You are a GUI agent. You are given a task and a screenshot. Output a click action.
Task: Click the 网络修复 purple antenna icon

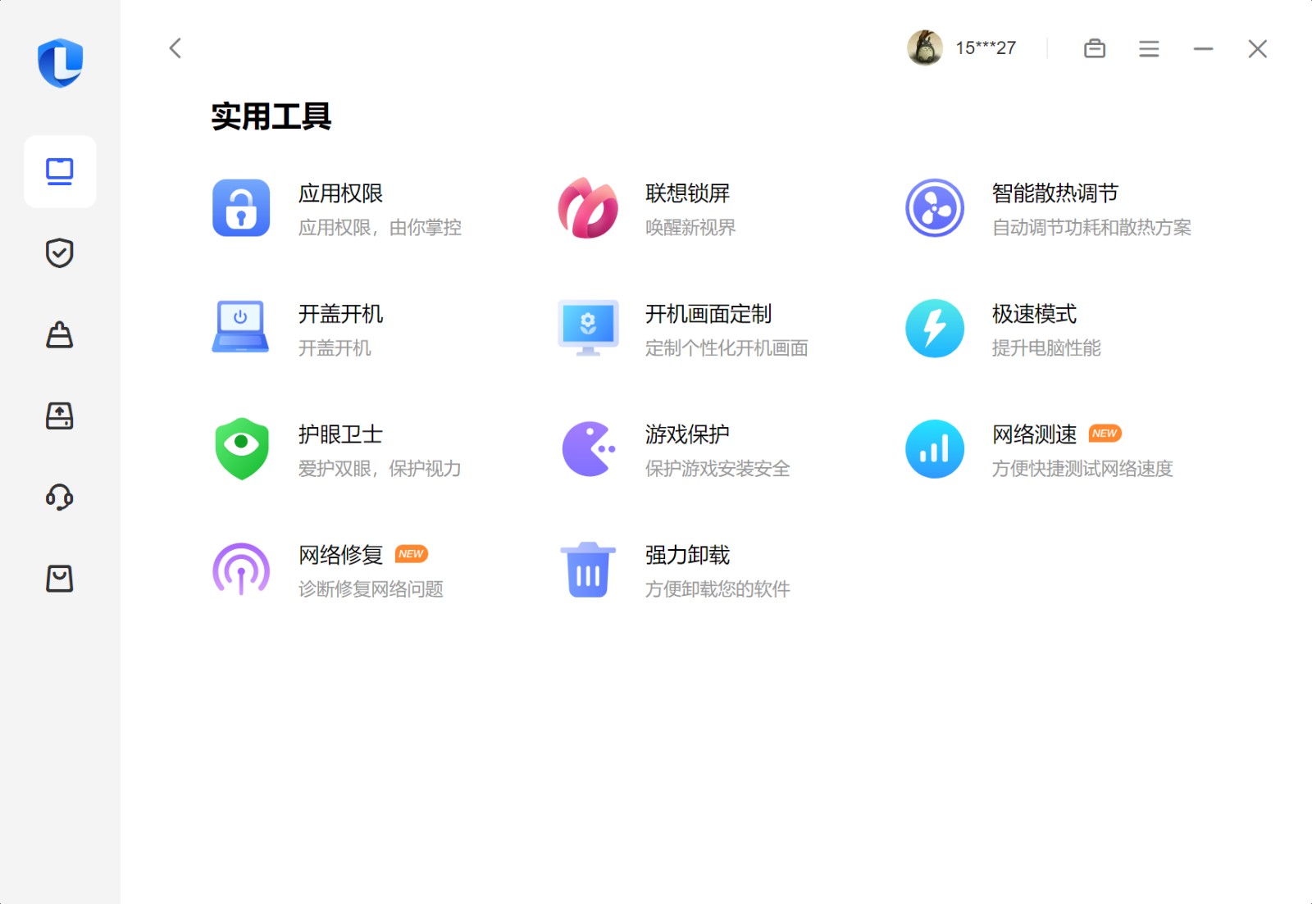pos(241,570)
